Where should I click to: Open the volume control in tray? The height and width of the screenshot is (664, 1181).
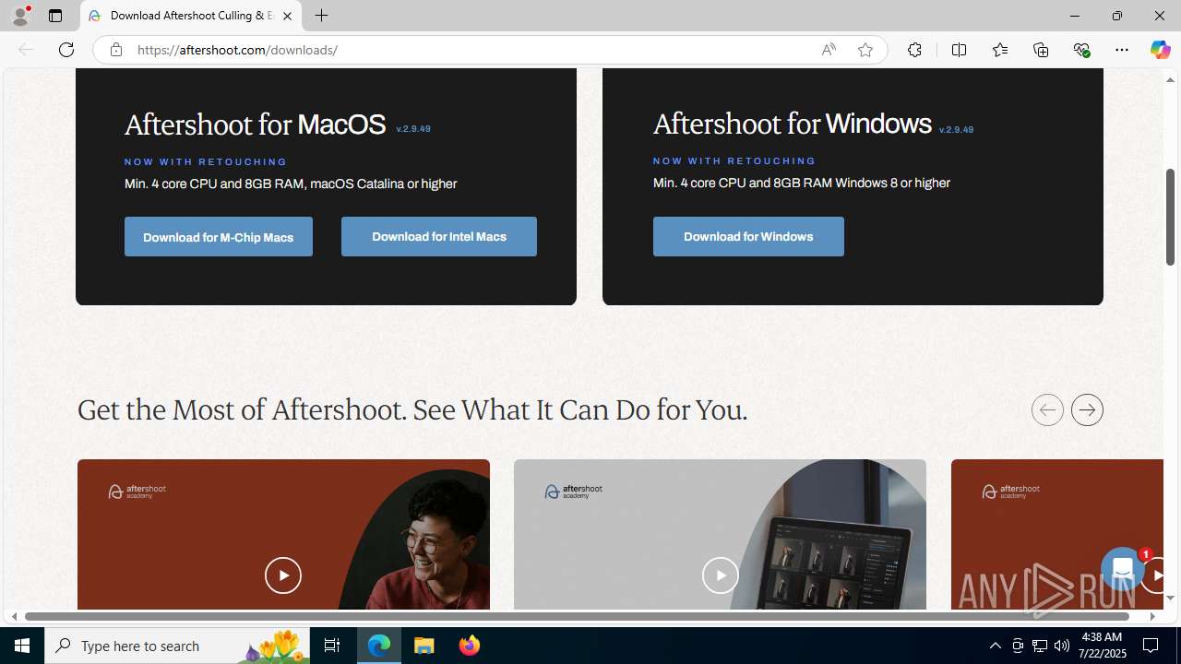click(x=1062, y=646)
